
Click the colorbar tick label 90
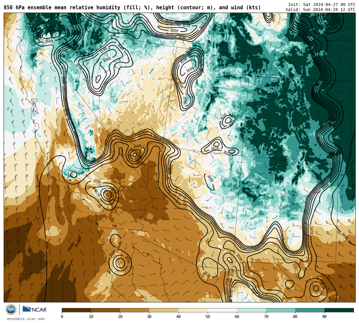point(324,317)
